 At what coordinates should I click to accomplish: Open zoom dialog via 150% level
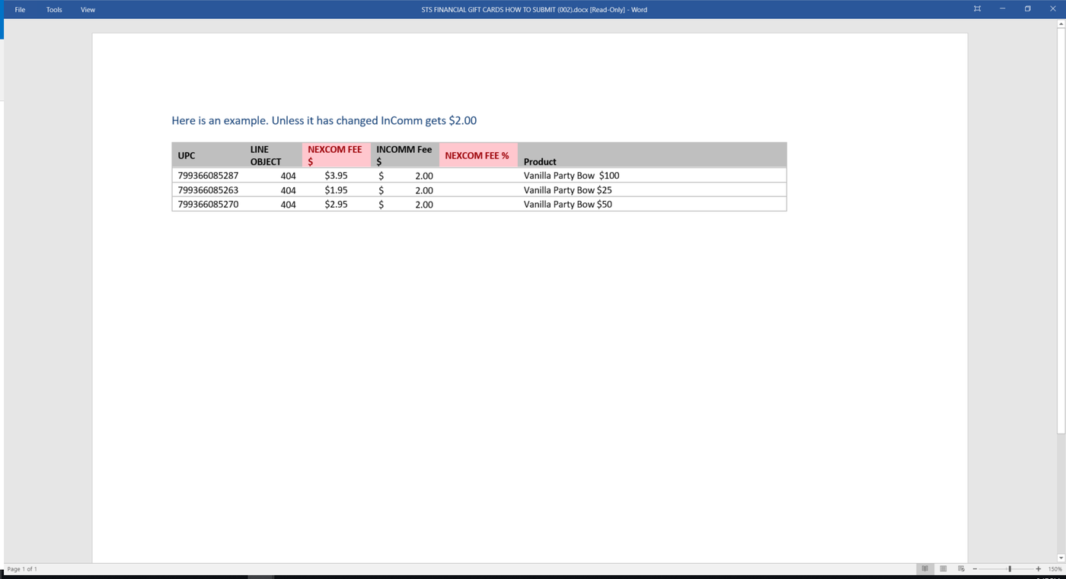(1055, 569)
